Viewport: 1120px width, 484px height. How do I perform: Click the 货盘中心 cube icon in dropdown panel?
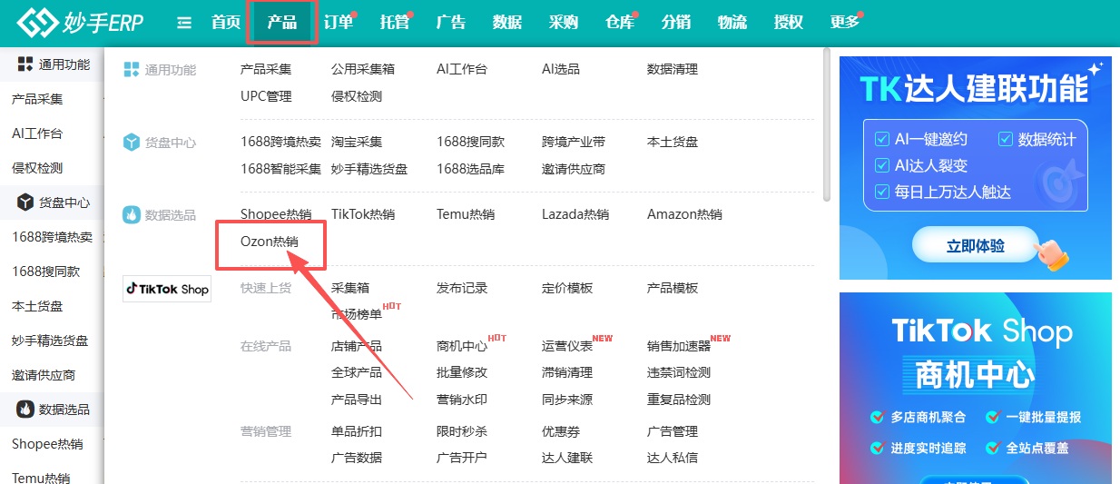[132, 143]
